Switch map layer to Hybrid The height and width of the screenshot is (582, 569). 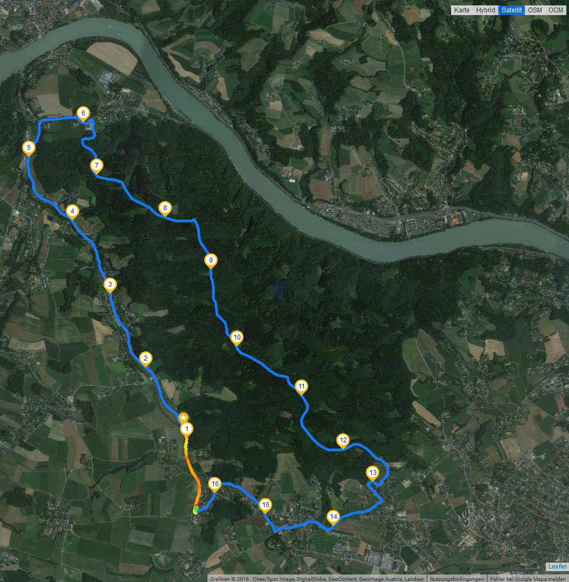(x=485, y=10)
